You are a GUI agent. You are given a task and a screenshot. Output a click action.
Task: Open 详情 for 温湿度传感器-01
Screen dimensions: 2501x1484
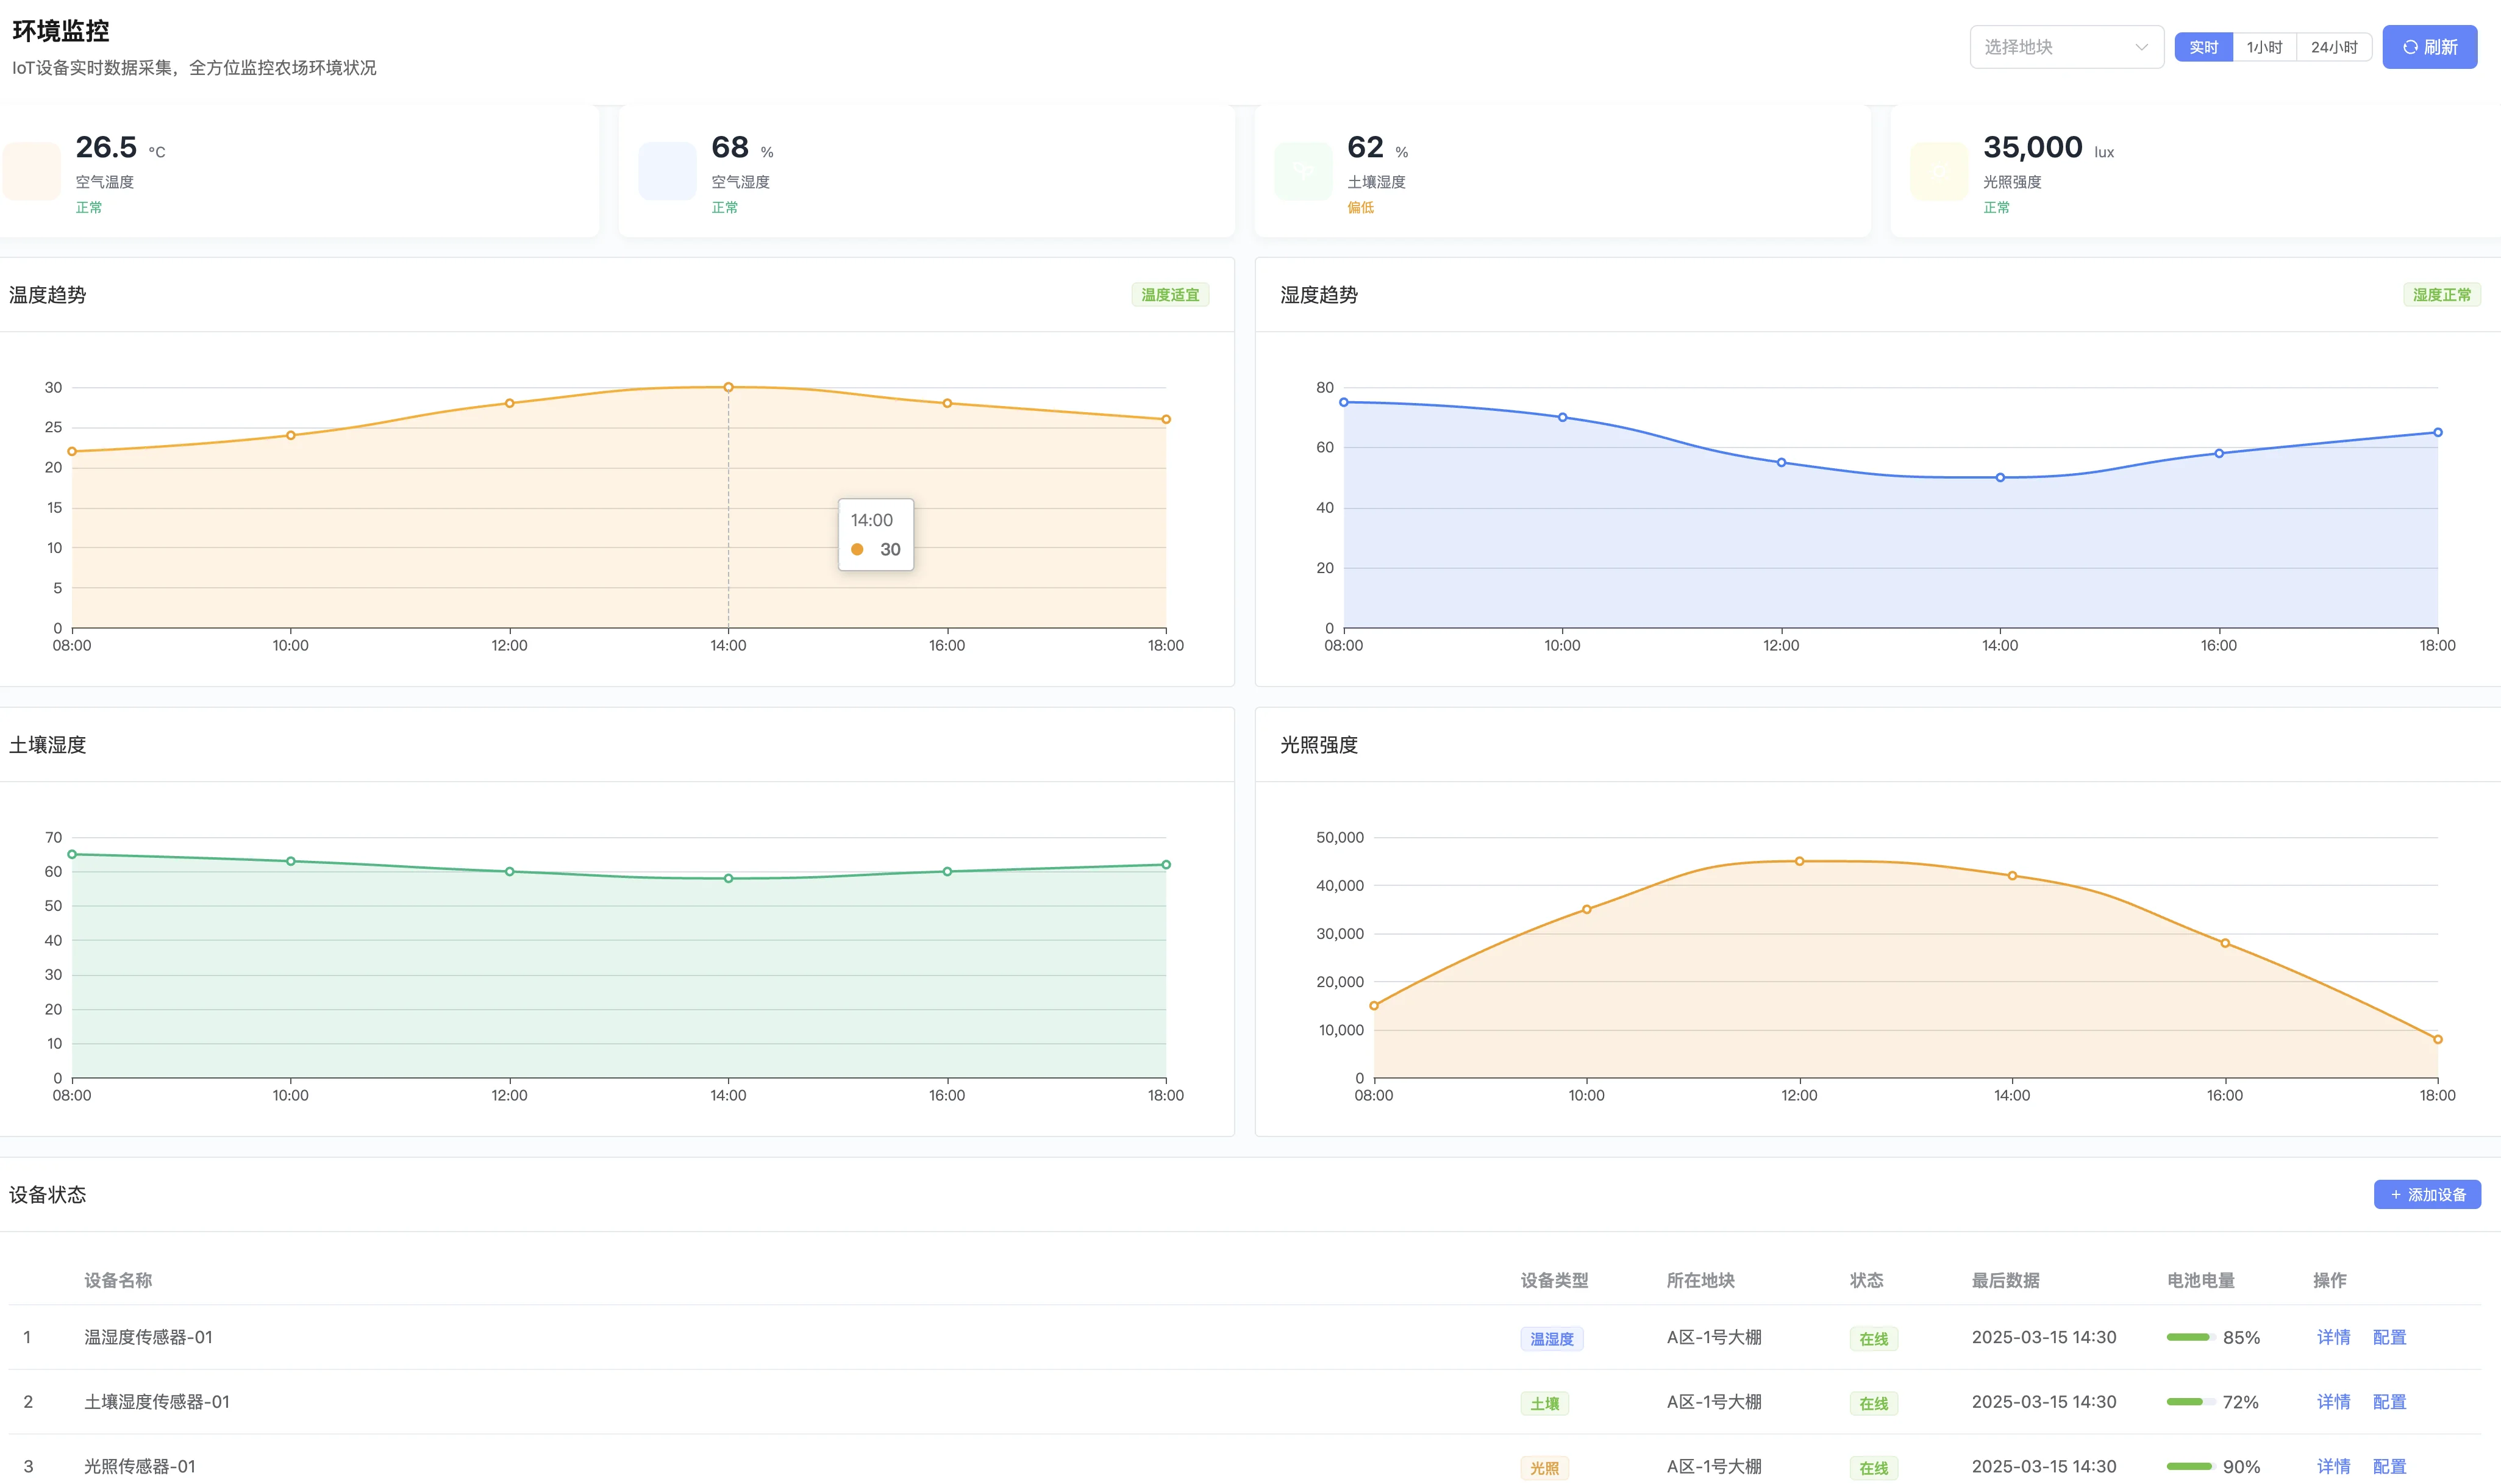pyautogui.click(x=2333, y=1337)
